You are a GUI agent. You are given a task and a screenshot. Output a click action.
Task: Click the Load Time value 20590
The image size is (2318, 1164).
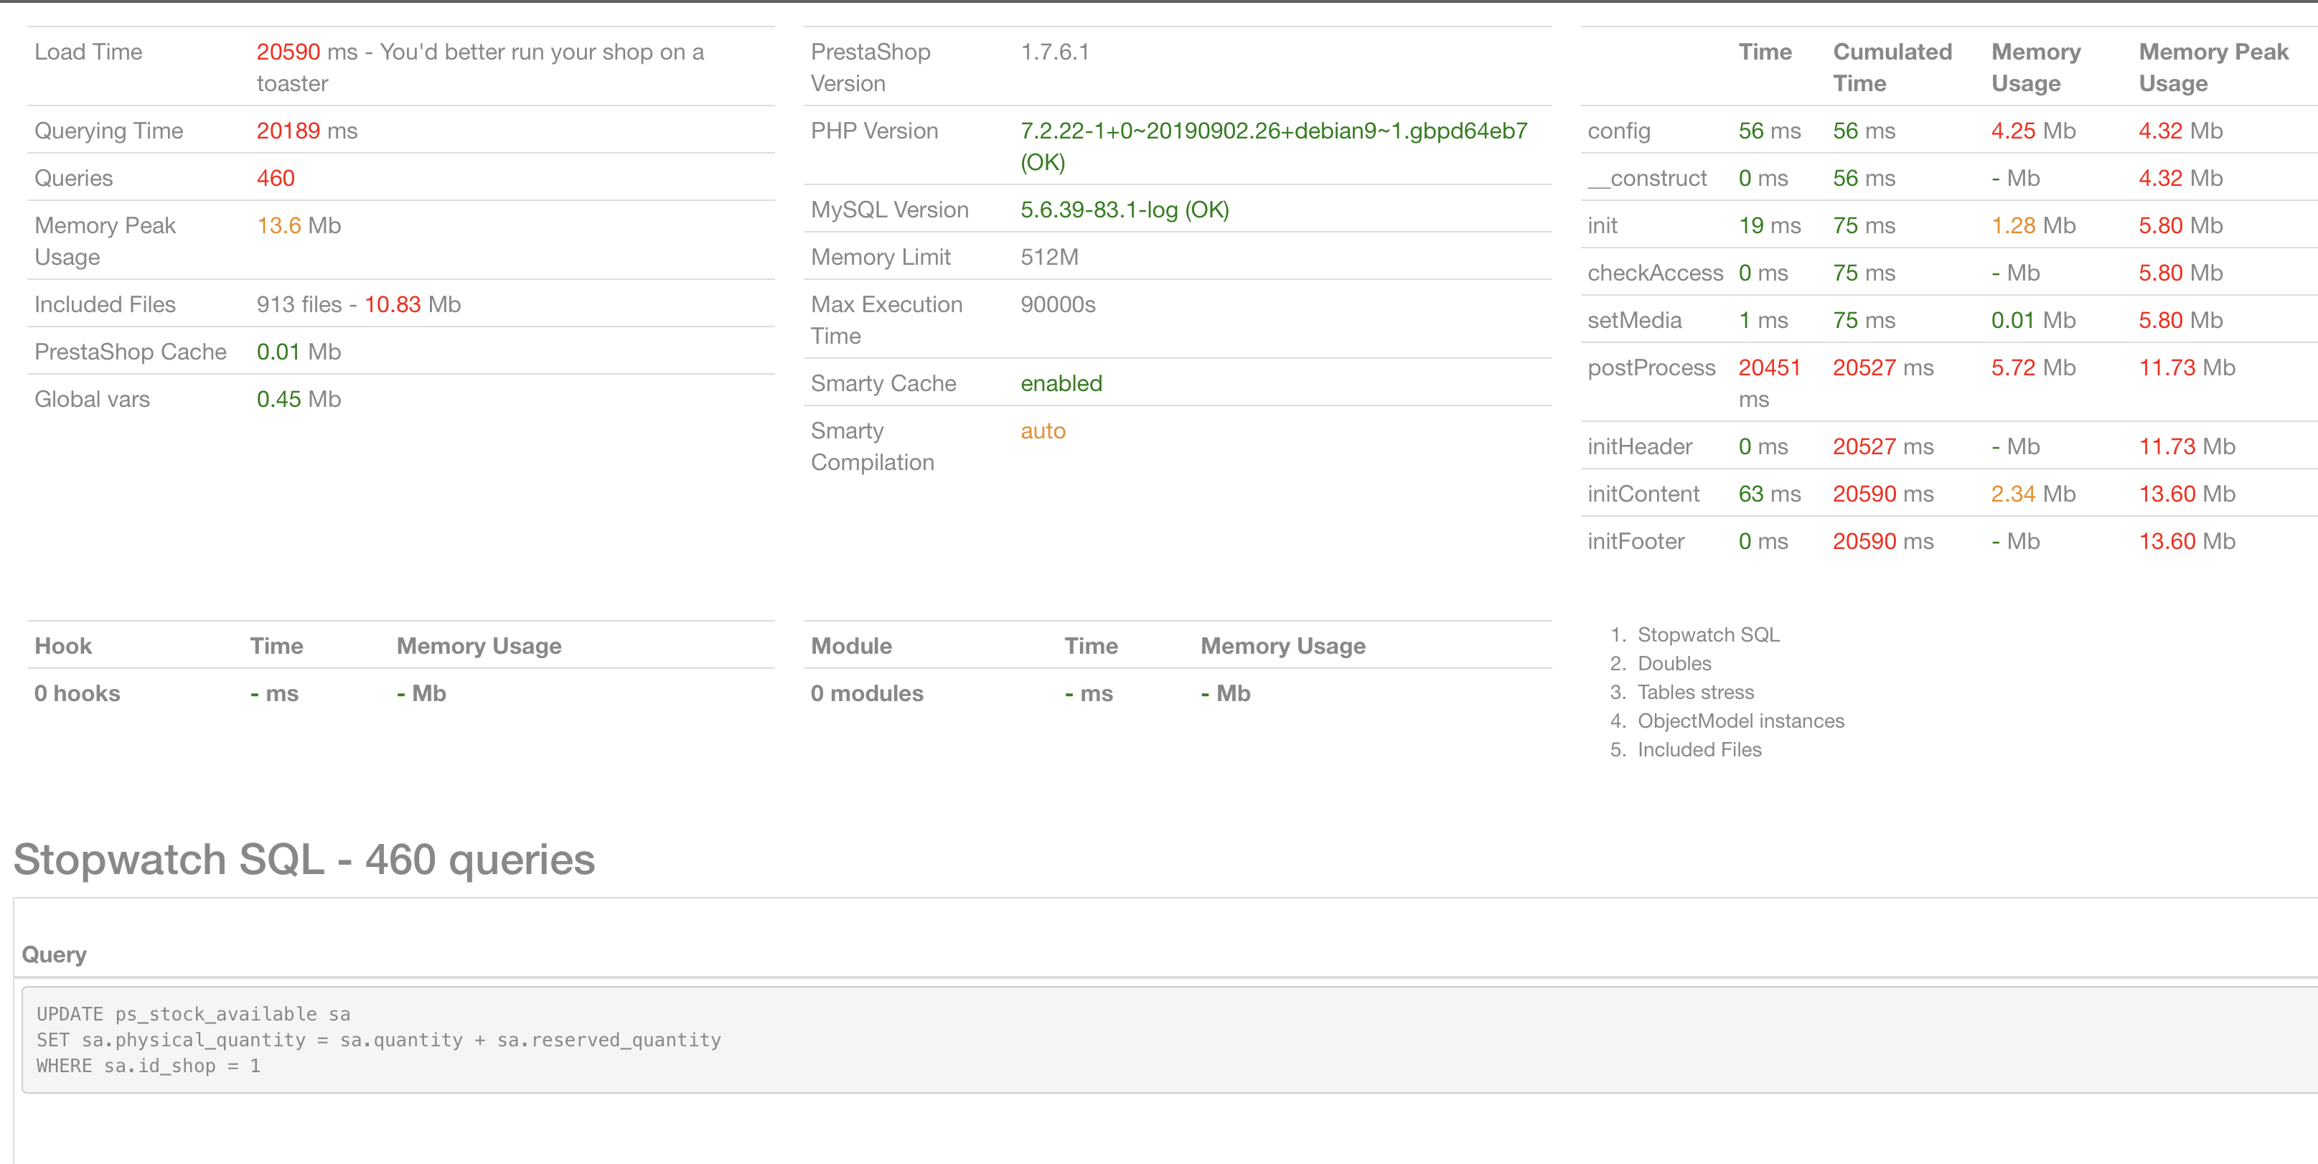pyautogui.click(x=288, y=52)
